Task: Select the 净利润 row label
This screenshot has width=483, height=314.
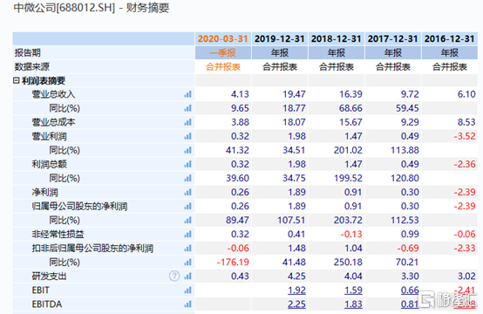Action: pos(44,192)
